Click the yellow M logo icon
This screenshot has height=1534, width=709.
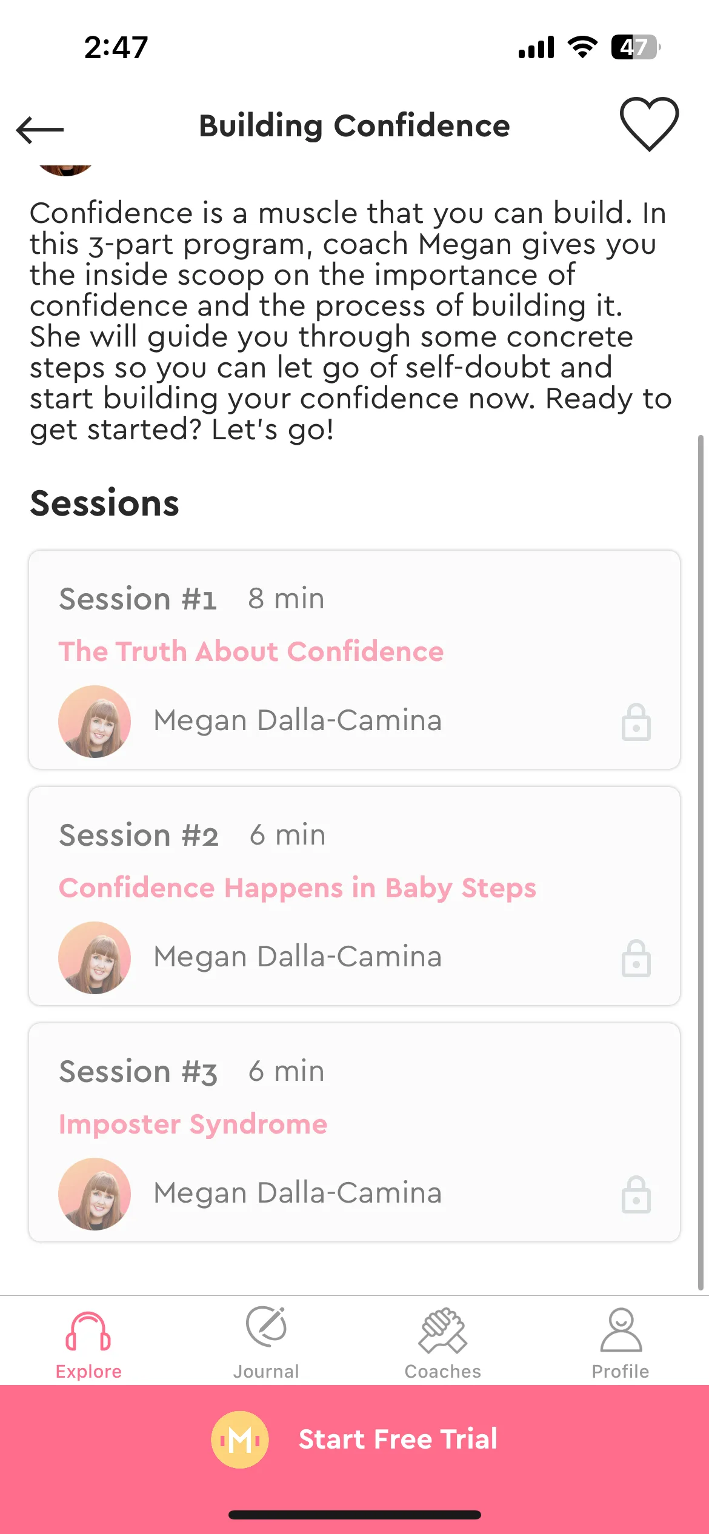[x=240, y=1439]
